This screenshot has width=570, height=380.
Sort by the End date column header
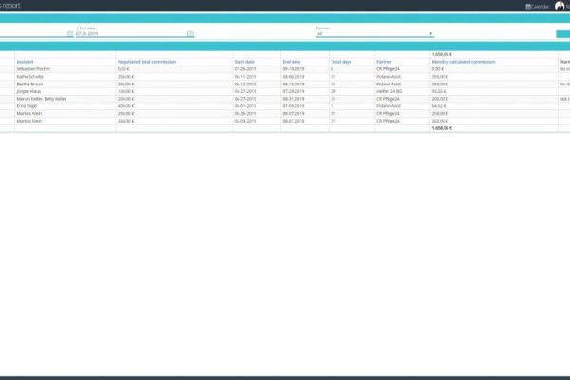click(292, 62)
